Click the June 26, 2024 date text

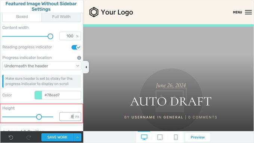(171, 85)
